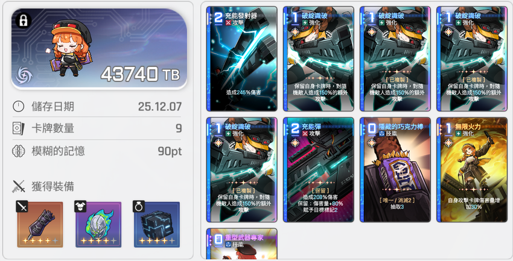Image resolution: width=513 pixels, height=261 pixels.
Task: Select the gauntlet weapon equipment icon
Action: click(x=40, y=224)
